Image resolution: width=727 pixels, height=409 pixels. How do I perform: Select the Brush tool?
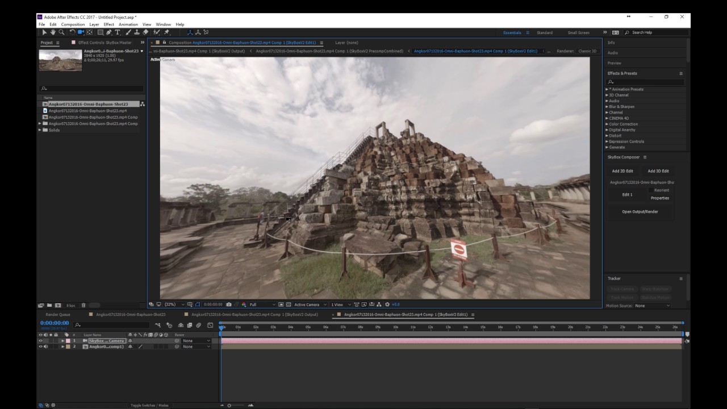coord(128,32)
